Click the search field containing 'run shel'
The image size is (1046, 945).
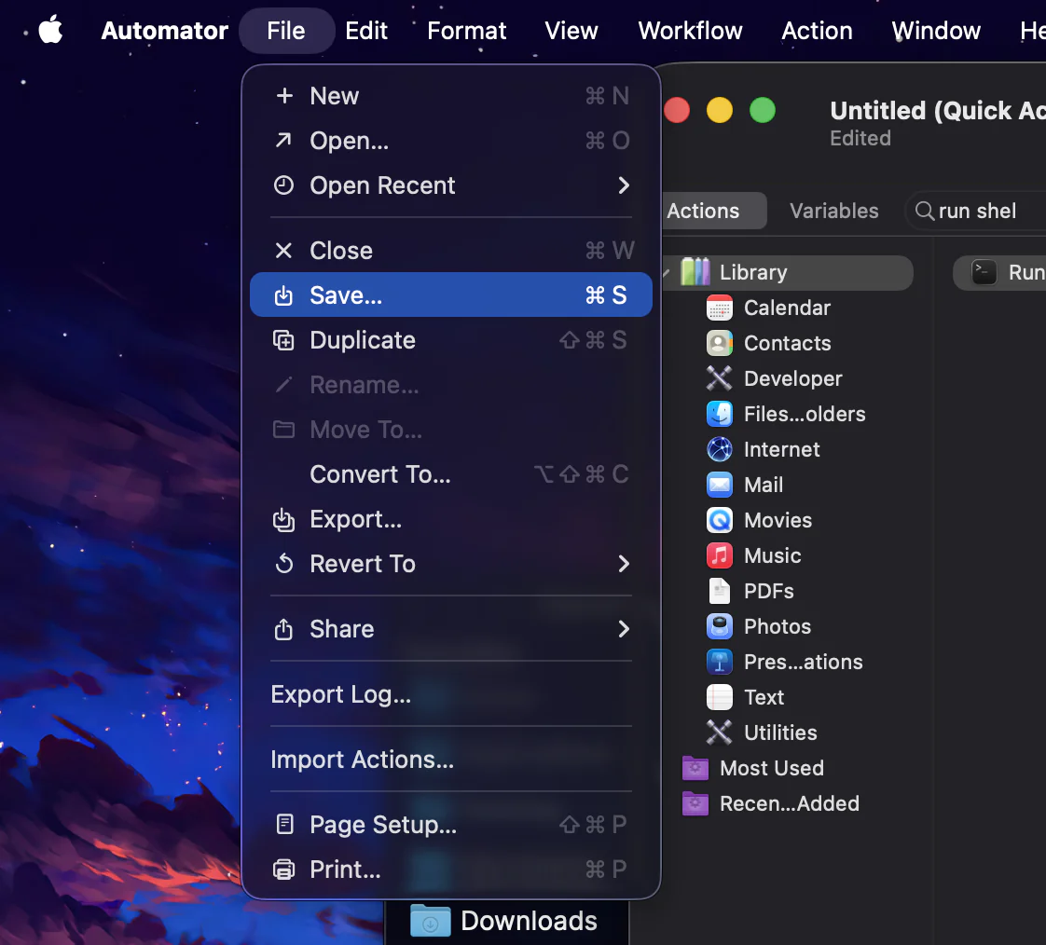(976, 211)
